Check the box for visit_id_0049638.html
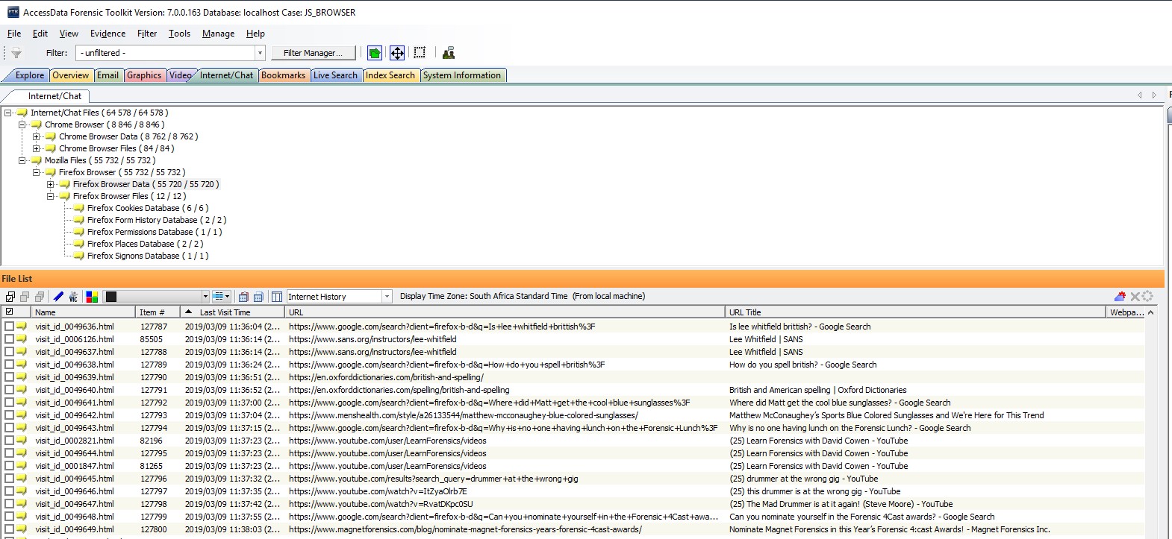Viewport: 1172px width, 539px height. click(x=9, y=365)
